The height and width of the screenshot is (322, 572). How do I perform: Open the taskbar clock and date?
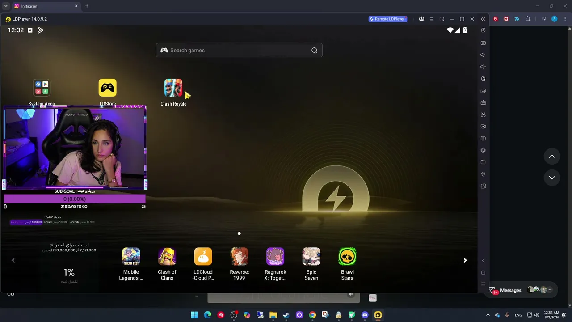click(551, 315)
